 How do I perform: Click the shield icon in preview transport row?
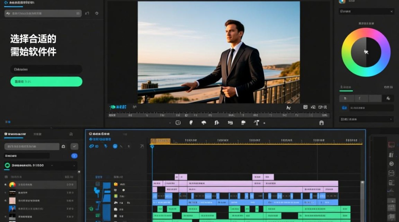(x=191, y=123)
